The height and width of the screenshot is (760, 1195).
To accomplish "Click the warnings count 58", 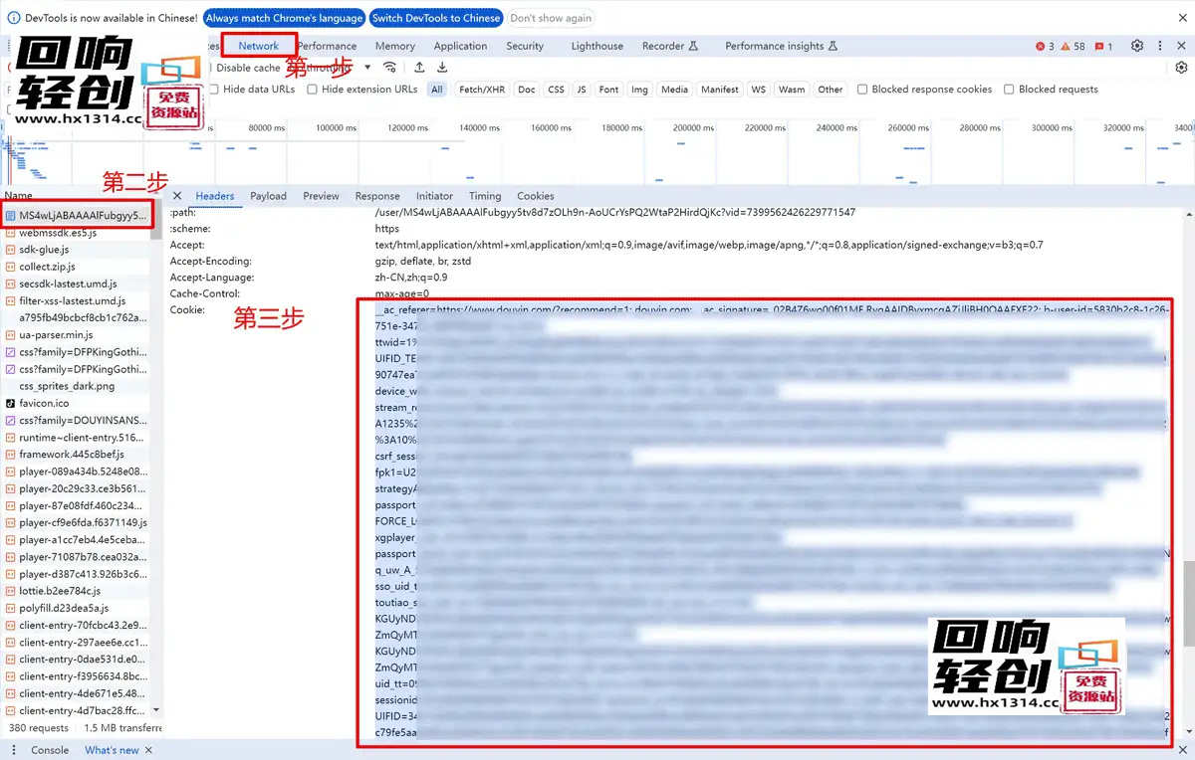I will tap(1074, 47).
